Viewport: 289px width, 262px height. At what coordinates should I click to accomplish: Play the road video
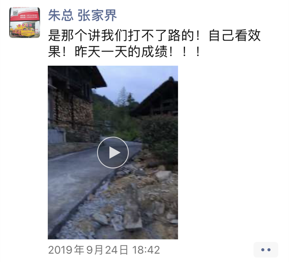click(x=113, y=152)
